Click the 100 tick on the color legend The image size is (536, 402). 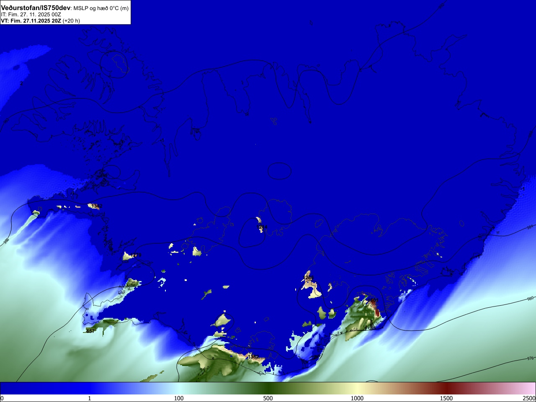click(x=179, y=398)
